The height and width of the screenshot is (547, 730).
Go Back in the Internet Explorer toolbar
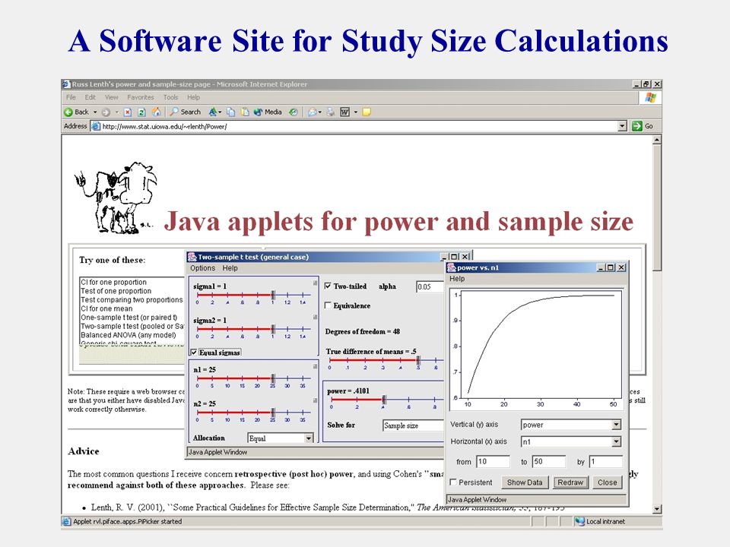point(77,112)
